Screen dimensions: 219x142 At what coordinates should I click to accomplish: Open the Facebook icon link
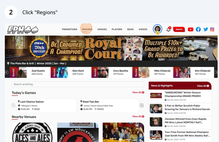point(198,29)
